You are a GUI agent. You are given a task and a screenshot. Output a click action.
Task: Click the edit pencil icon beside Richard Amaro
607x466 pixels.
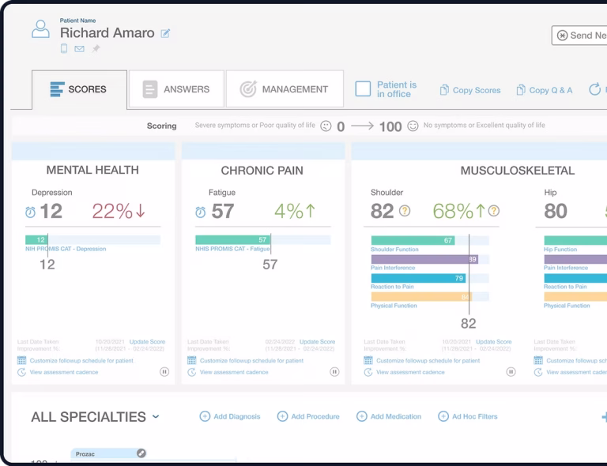click(166, 34)
